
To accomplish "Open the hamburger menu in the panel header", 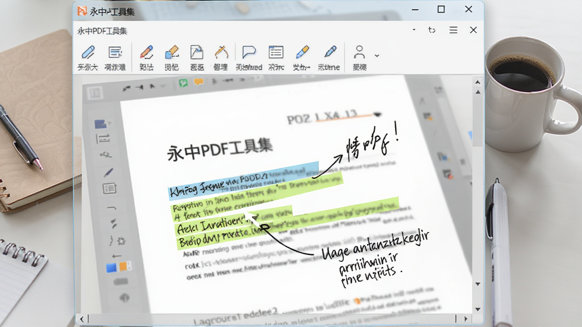I will pos(453,30).
